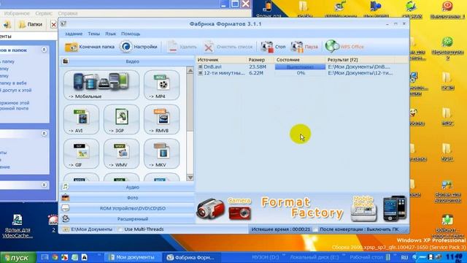Click the 0% progress cell of the second task
The image size is (467, 263).
(x=300, y=73)
